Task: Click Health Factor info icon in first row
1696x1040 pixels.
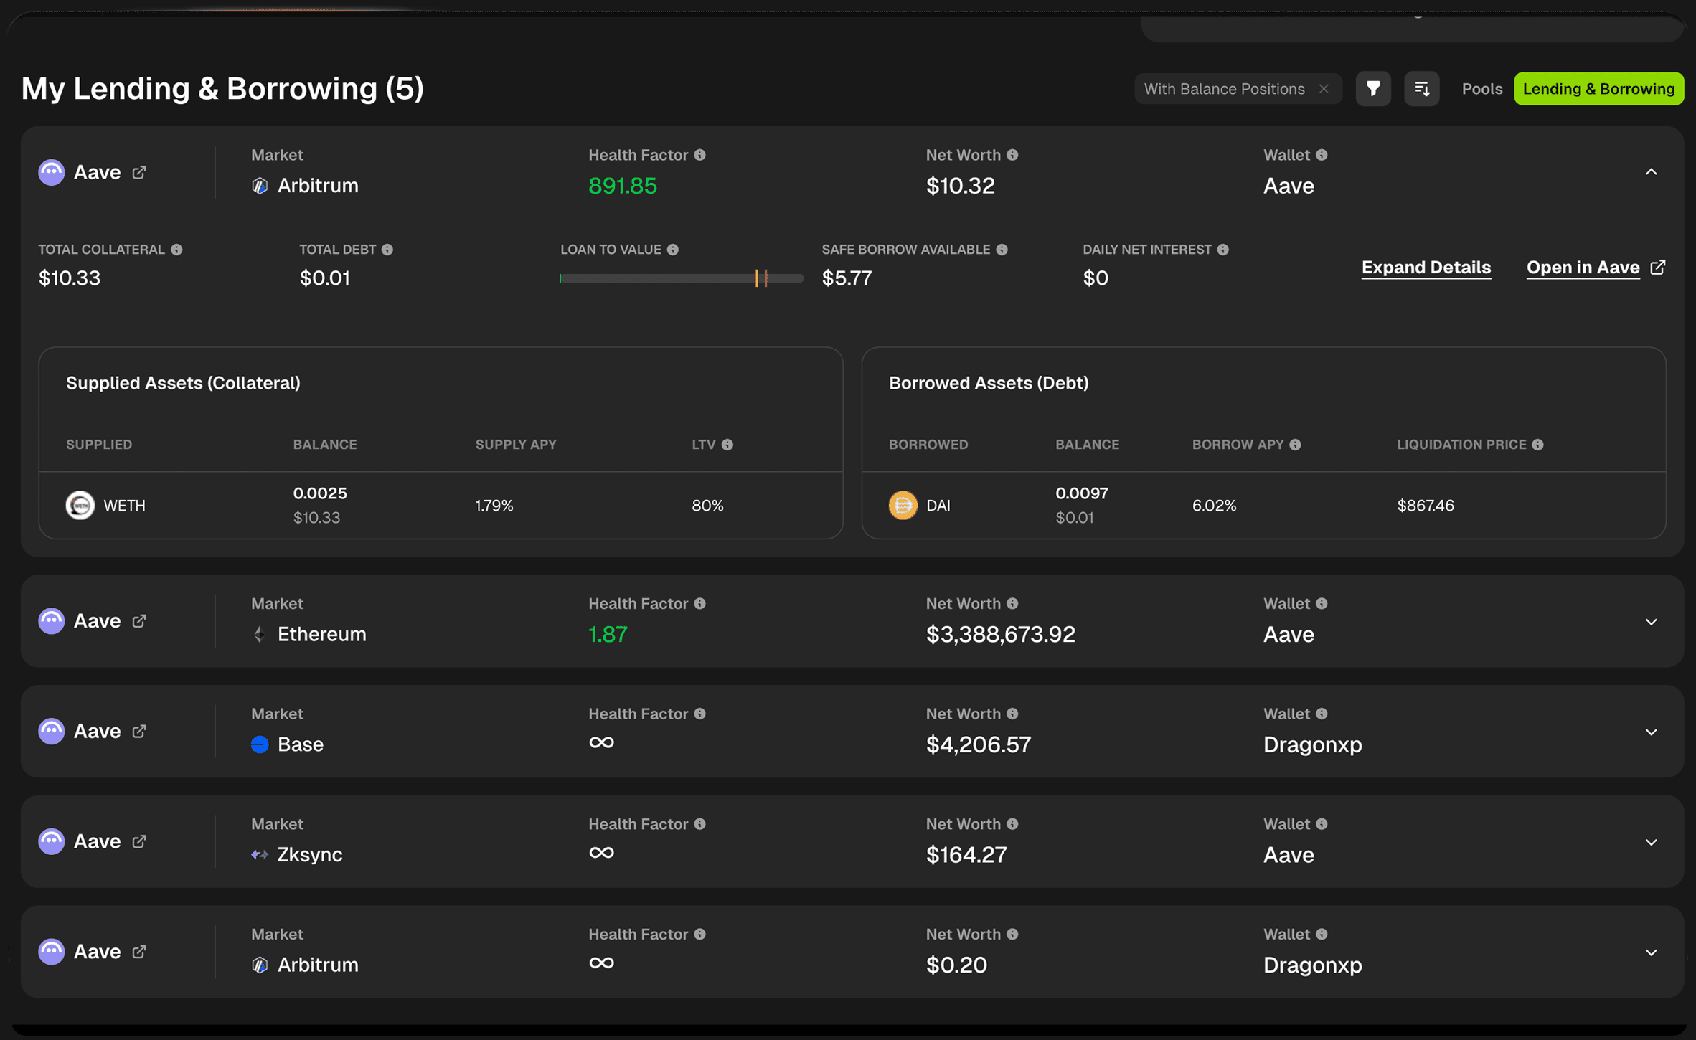Action: coord(700,155)
